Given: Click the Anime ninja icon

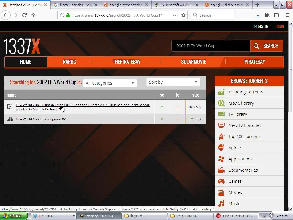Looking at the screenshot, I should coord(221,148).
